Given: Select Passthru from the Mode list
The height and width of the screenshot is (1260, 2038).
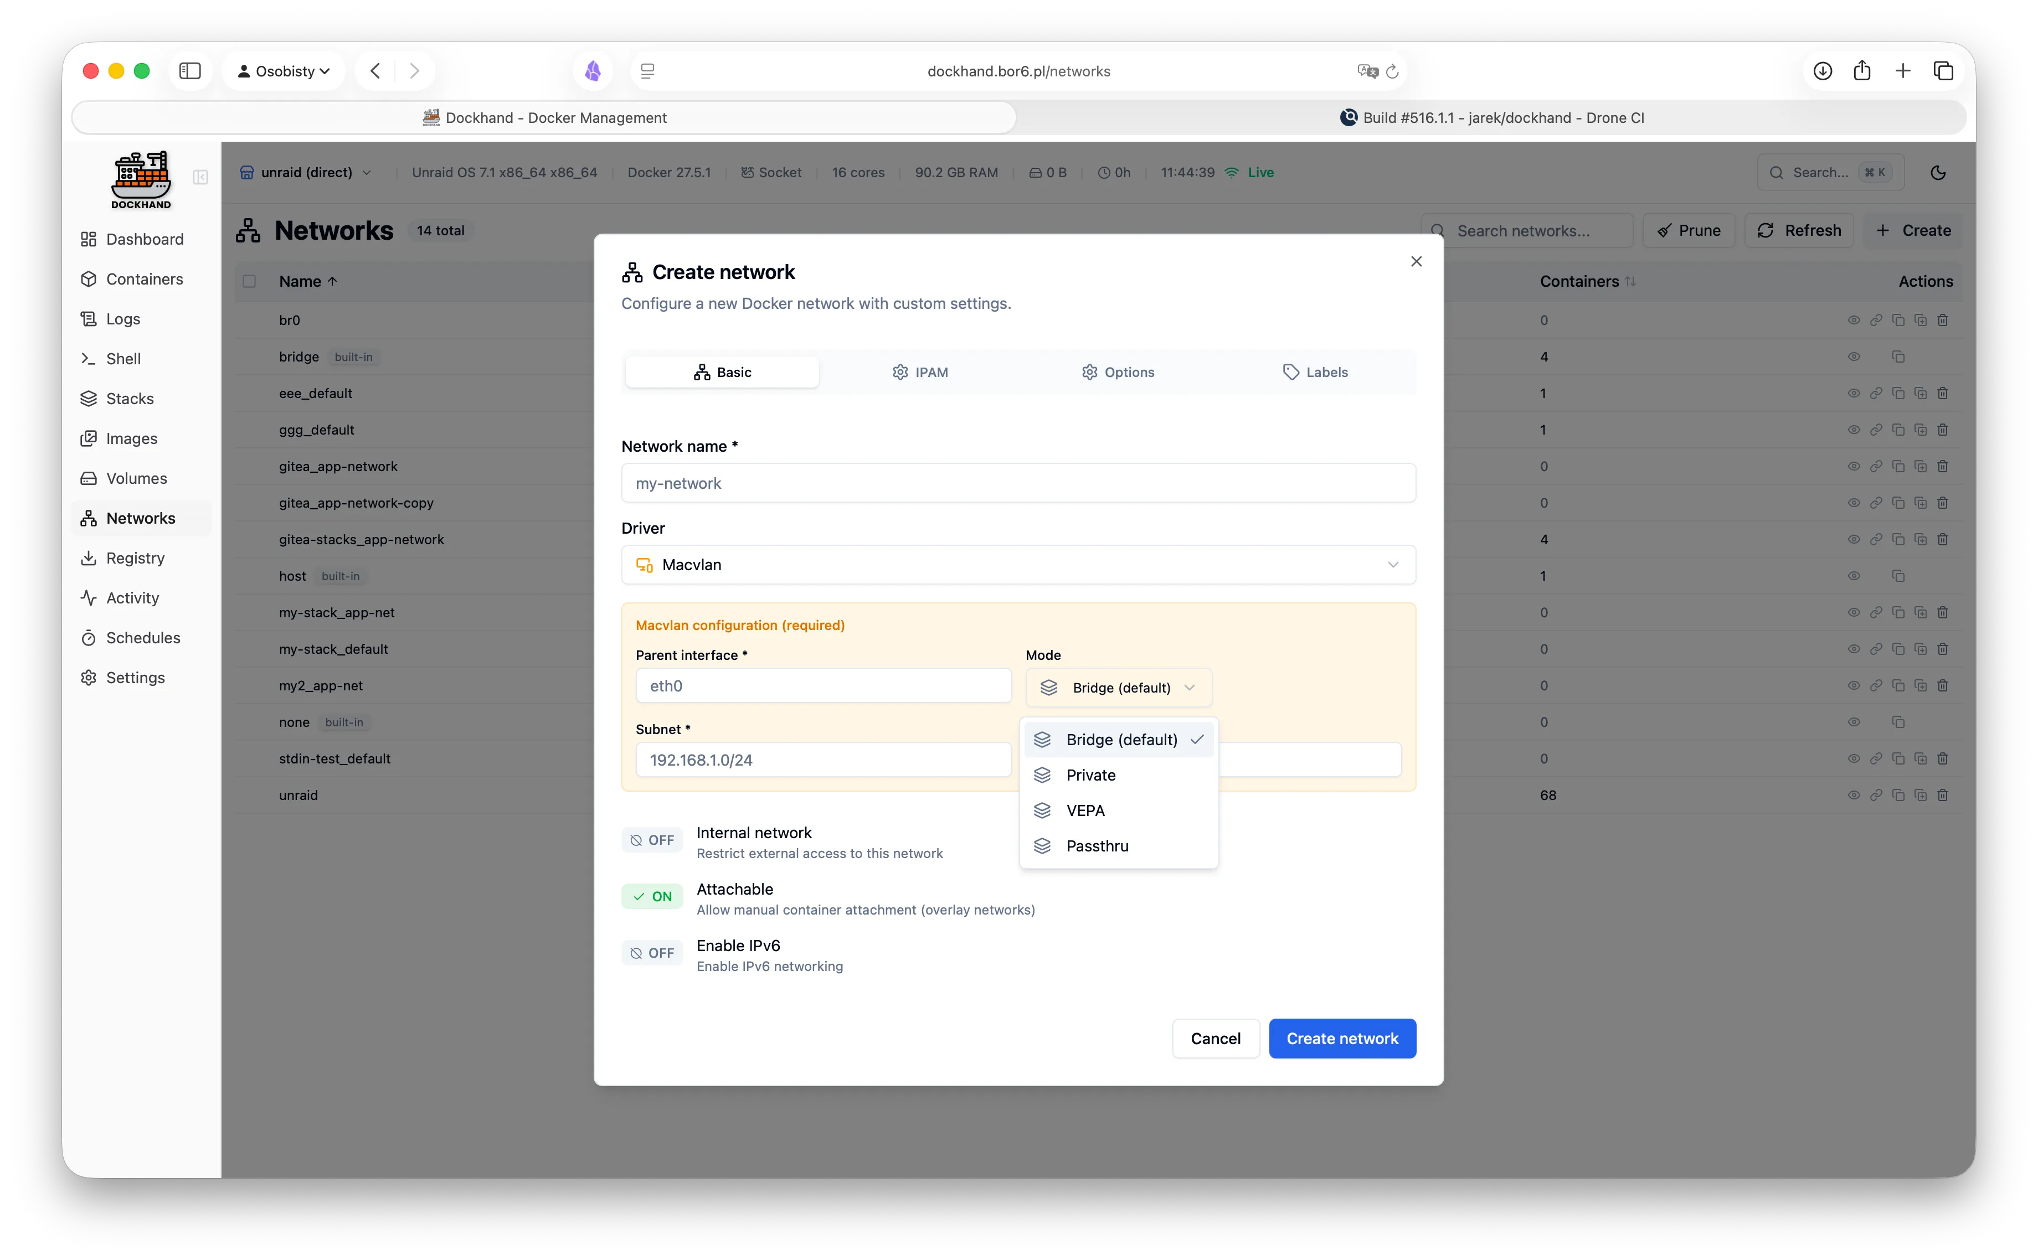Looking at the screenshot, I should (x=1098, y=846).
